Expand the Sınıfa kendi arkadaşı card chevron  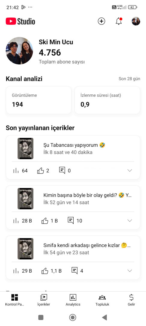(x=130, y=271)
